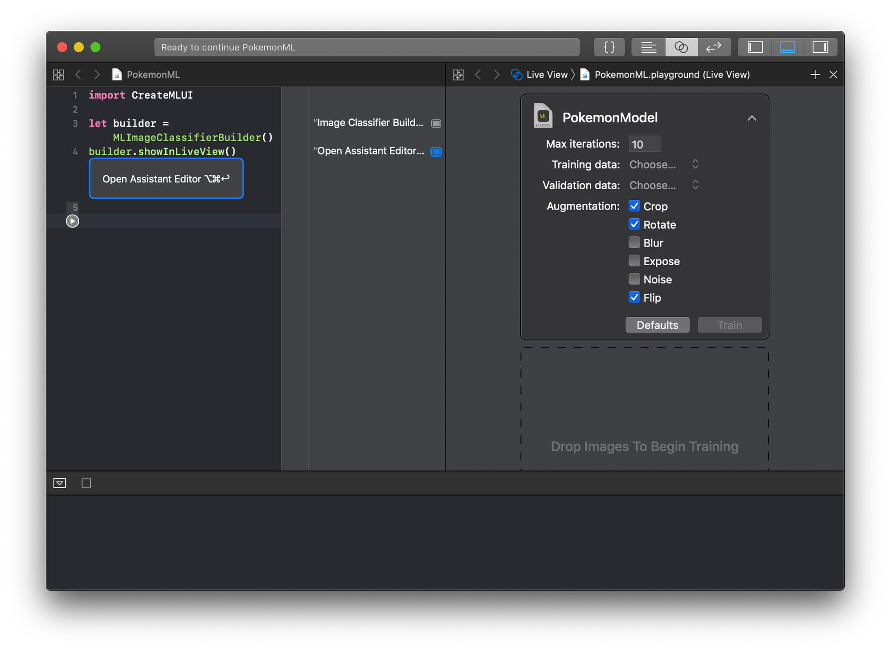Reset settings with Defaults button
Image resolution: width=891 pixels, height=652 pixels.
click(658, 325)
